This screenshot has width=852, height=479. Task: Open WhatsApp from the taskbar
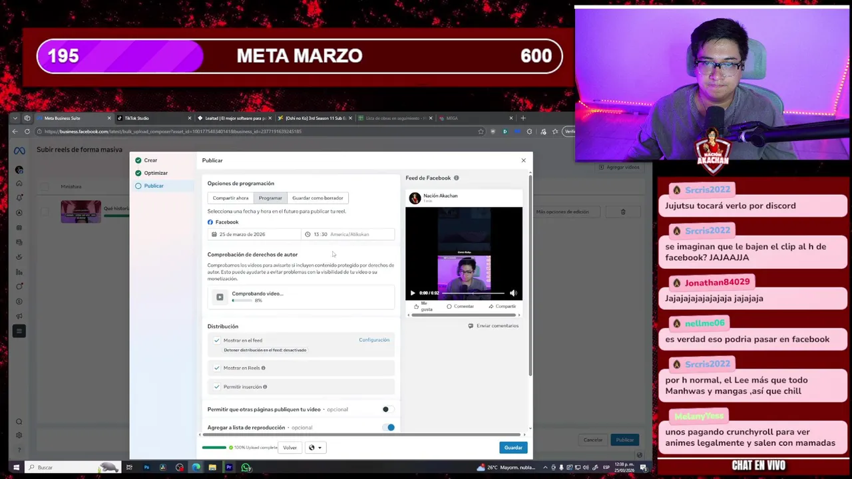click(x=246, y=467)
